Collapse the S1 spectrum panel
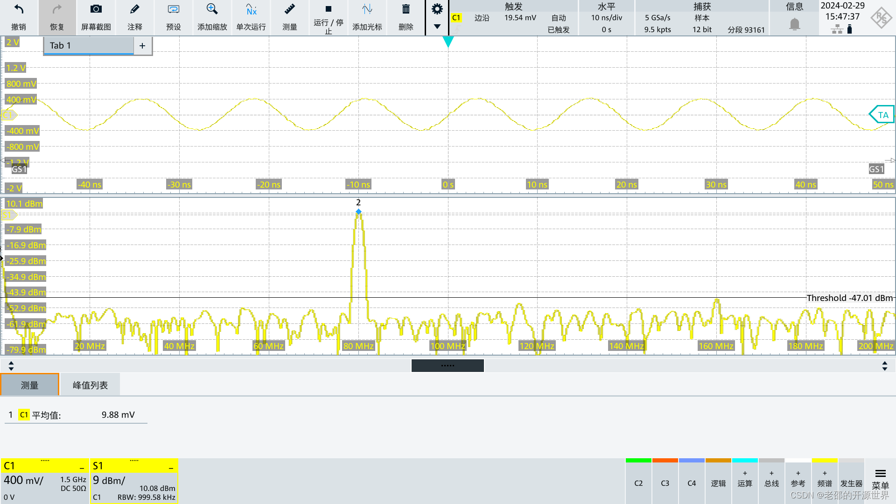 [171, 467]
